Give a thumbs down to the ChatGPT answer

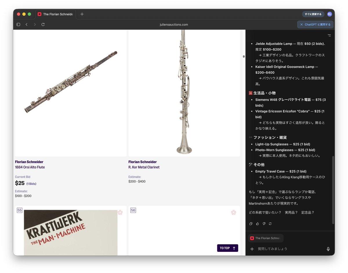pos(264,224)
